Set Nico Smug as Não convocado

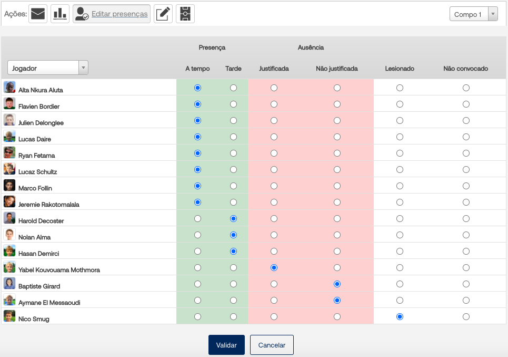point(466,317)
